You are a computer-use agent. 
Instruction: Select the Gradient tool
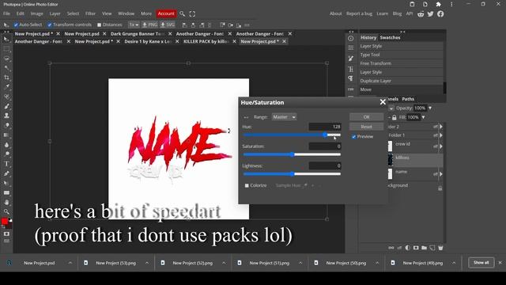click(x=6, y=135)
